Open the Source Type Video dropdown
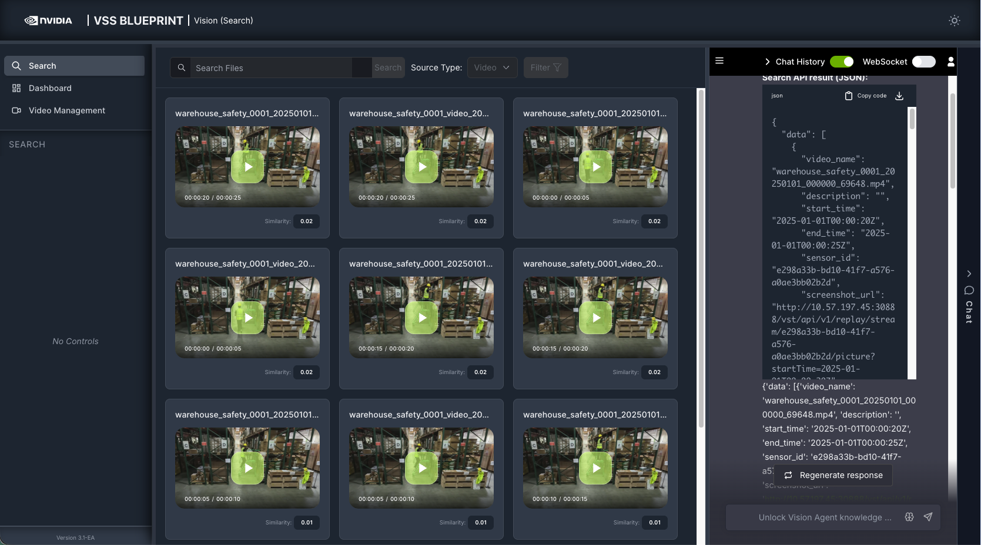This screenshot has height=545, width=981. pyautogui.click(x=492, y=68)
